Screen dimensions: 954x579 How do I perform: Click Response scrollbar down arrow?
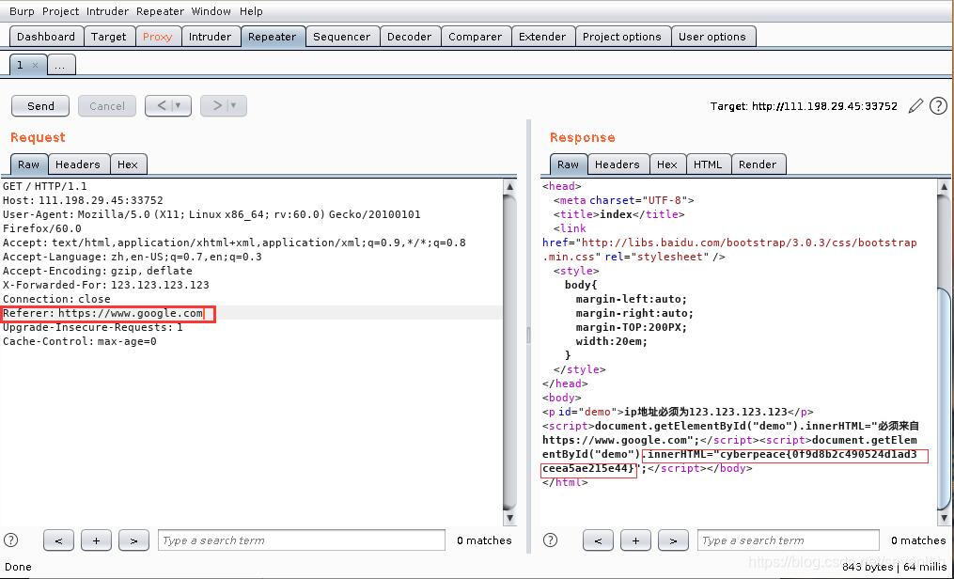pyautogui.click(x=944, y=518)
